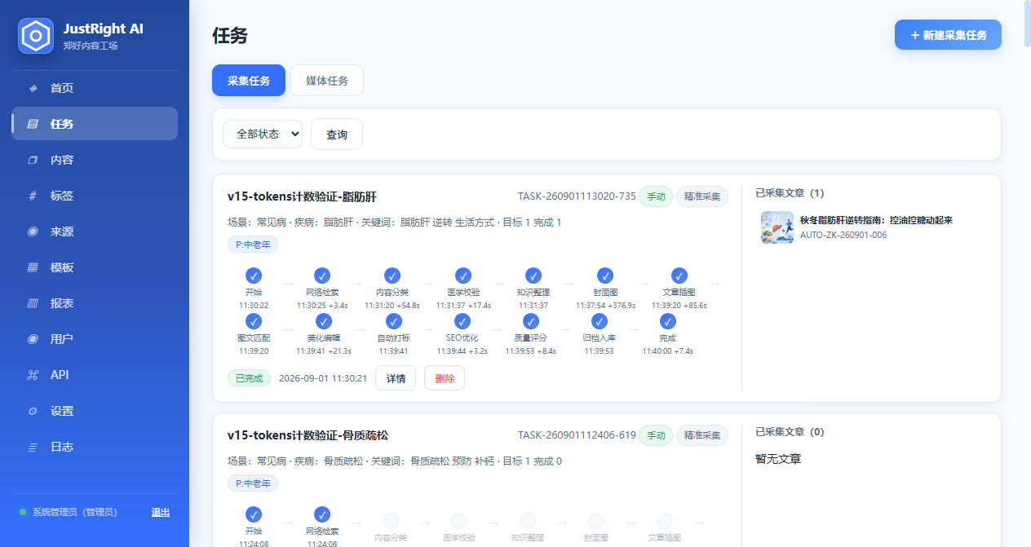This screenshot has height=547, width=1031.
Task: Click the 已完成 status badge
Action: click(x=249, y=378)
